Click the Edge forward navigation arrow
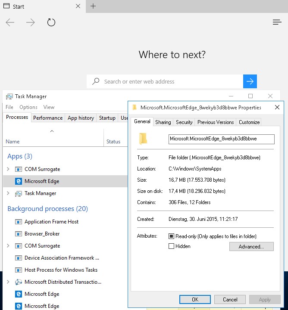 (30, 22)
